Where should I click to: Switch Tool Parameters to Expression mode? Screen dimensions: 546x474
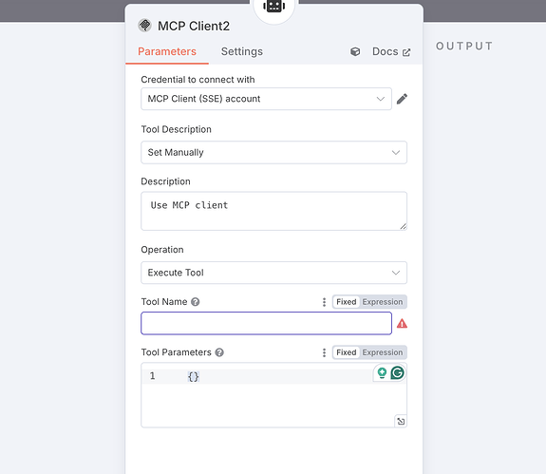point(383,352)
